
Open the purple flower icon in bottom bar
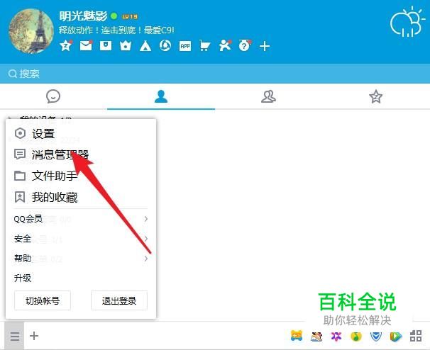336,337
